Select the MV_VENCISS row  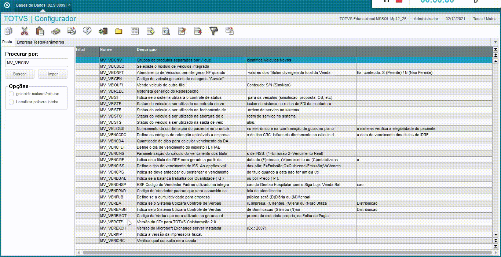284,166
